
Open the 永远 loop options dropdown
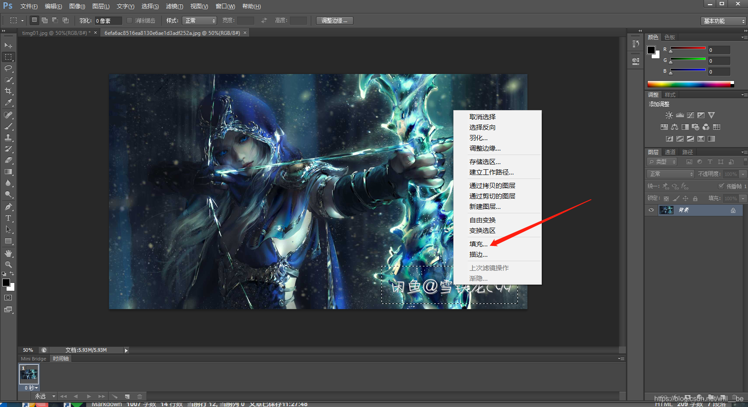tap(45, 397)
